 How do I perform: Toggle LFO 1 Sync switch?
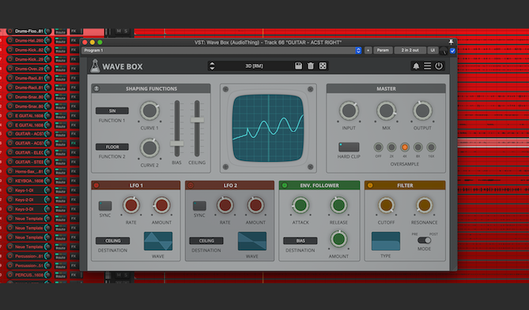point(105,206)
